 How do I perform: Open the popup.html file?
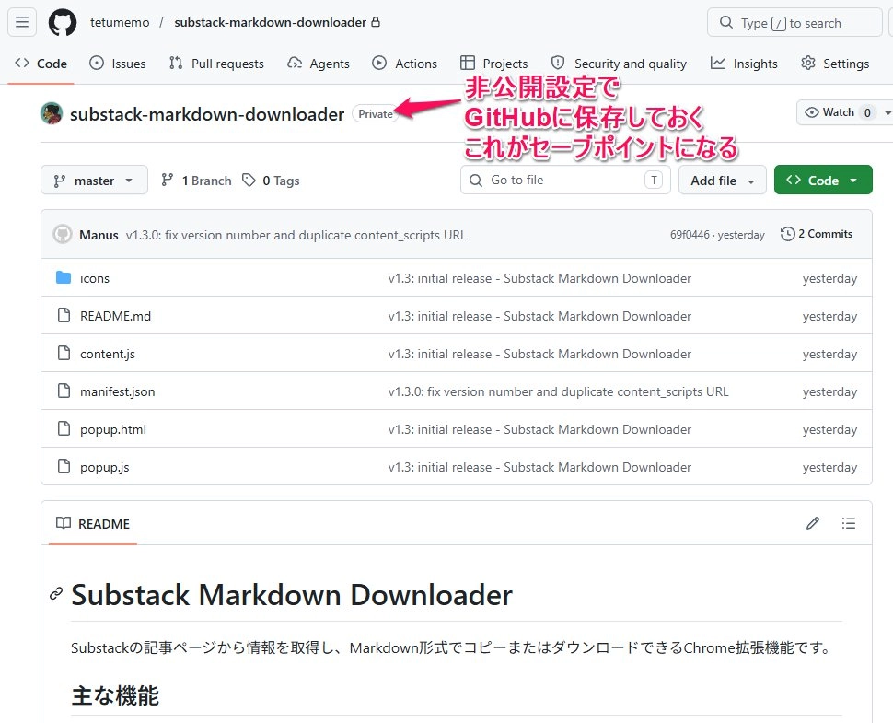tap(113, 429)
